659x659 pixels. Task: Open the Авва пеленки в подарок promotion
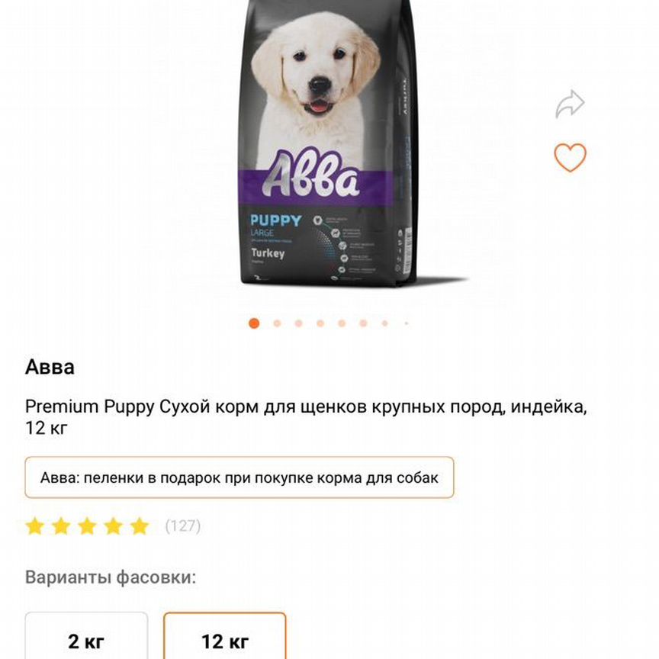(239, 477)
